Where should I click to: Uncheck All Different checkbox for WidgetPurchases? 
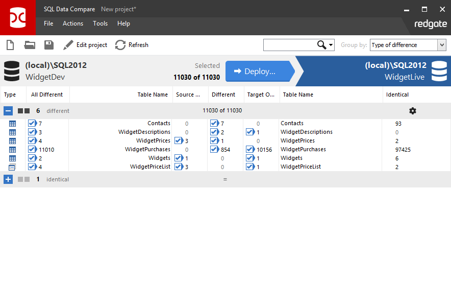pyautogui.click(x=32, y=150)
